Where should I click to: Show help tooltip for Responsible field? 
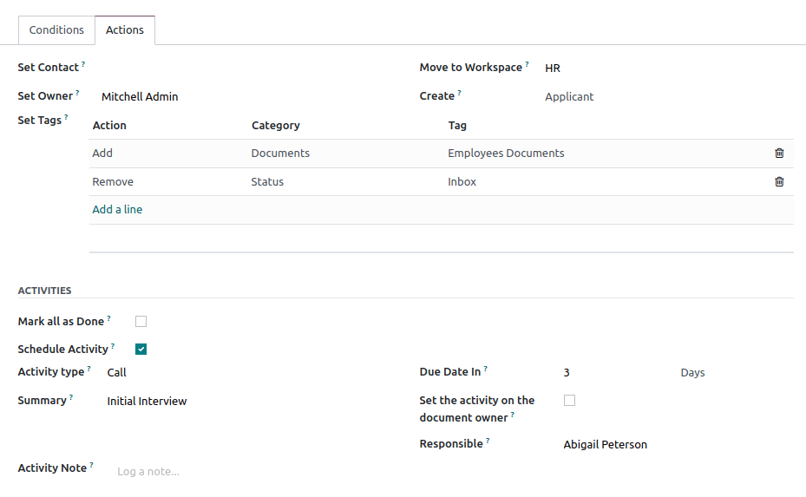[488, 441]
